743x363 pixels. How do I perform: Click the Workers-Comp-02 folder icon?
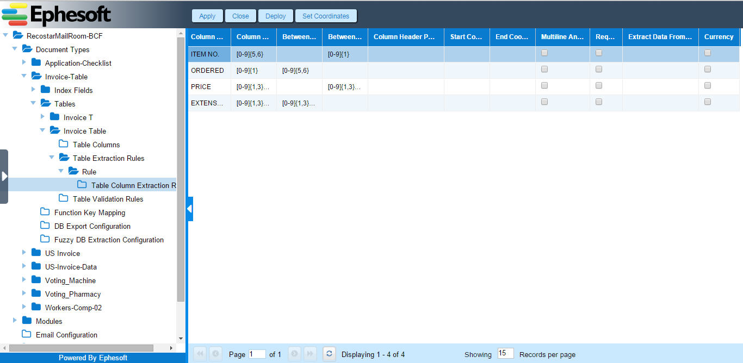(x=36, y=307)
